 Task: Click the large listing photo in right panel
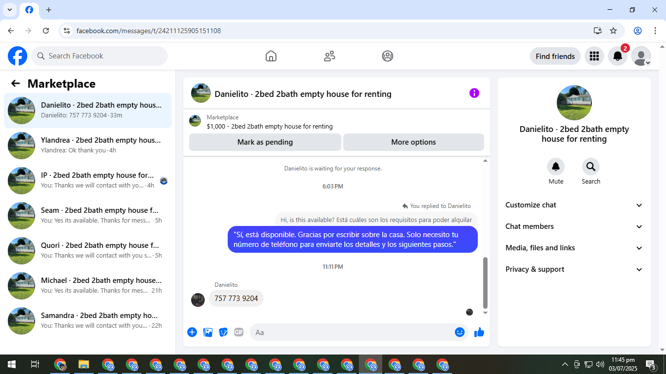[574, 103]
